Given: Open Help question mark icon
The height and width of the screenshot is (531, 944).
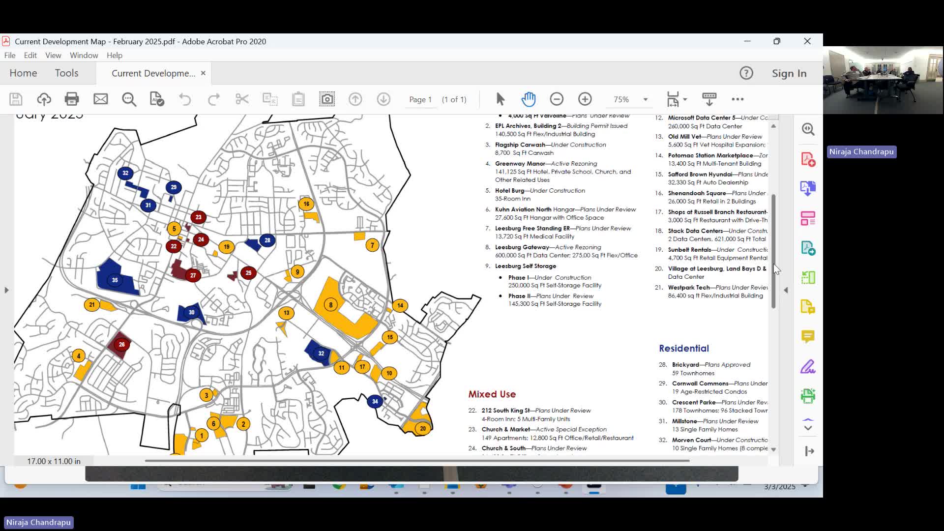Looking at the screenshot, I should [x=746, y=73].
